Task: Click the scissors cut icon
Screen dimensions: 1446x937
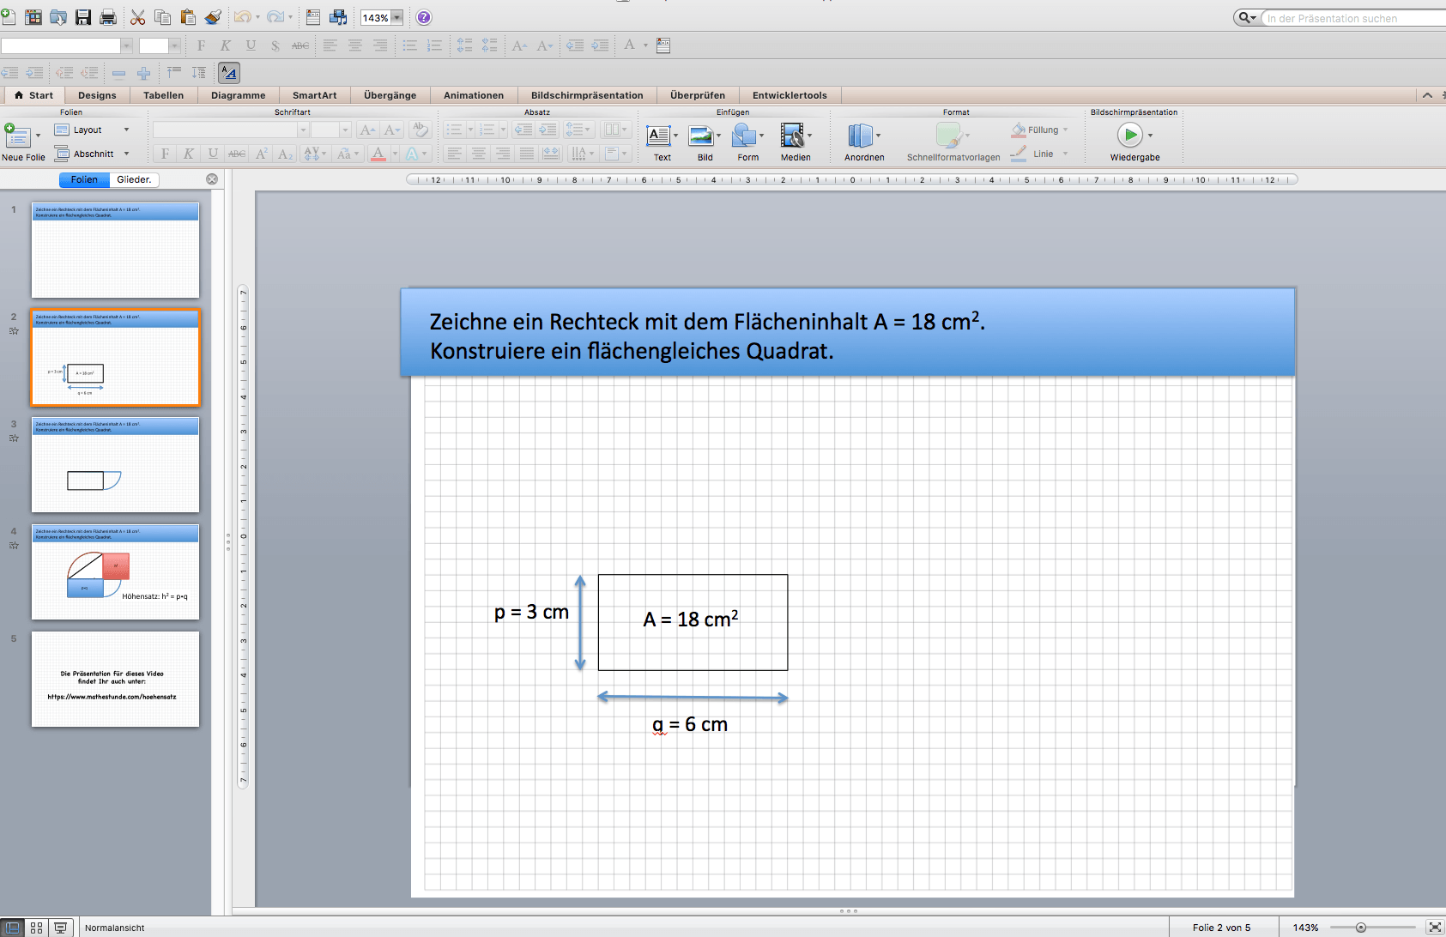Action: pyautogui.click(x=138, y=17)
